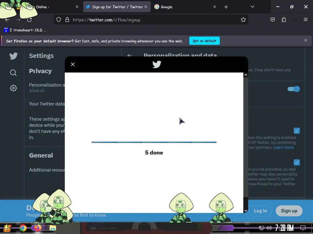Open the transheart OLD bookmark

[x=25, y=30]
